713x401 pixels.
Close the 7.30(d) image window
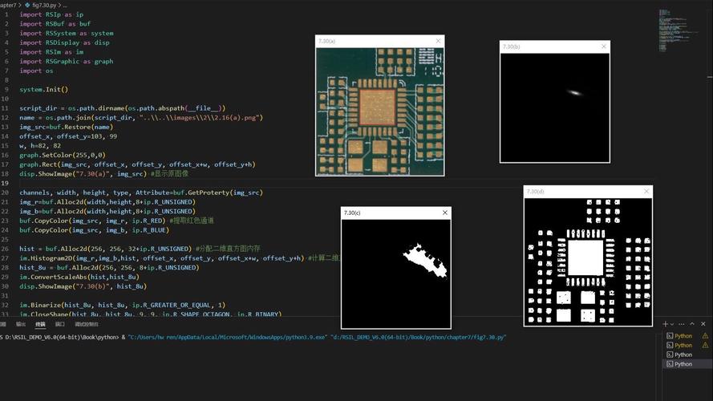[646, 192]
